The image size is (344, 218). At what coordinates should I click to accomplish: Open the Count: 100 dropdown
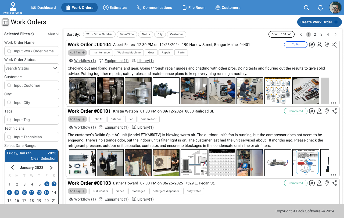pos(281,34)
